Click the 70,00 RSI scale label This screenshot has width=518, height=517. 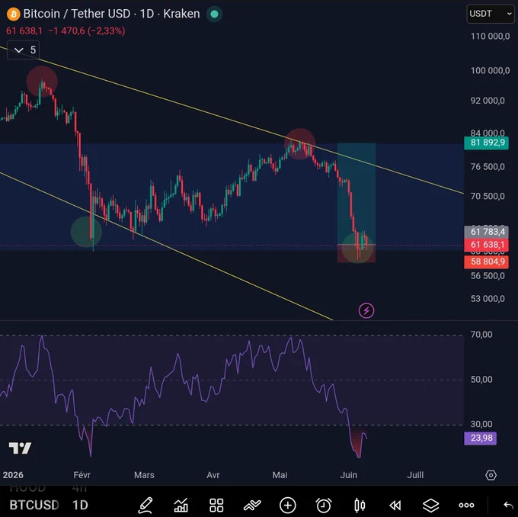pos(481,335)
